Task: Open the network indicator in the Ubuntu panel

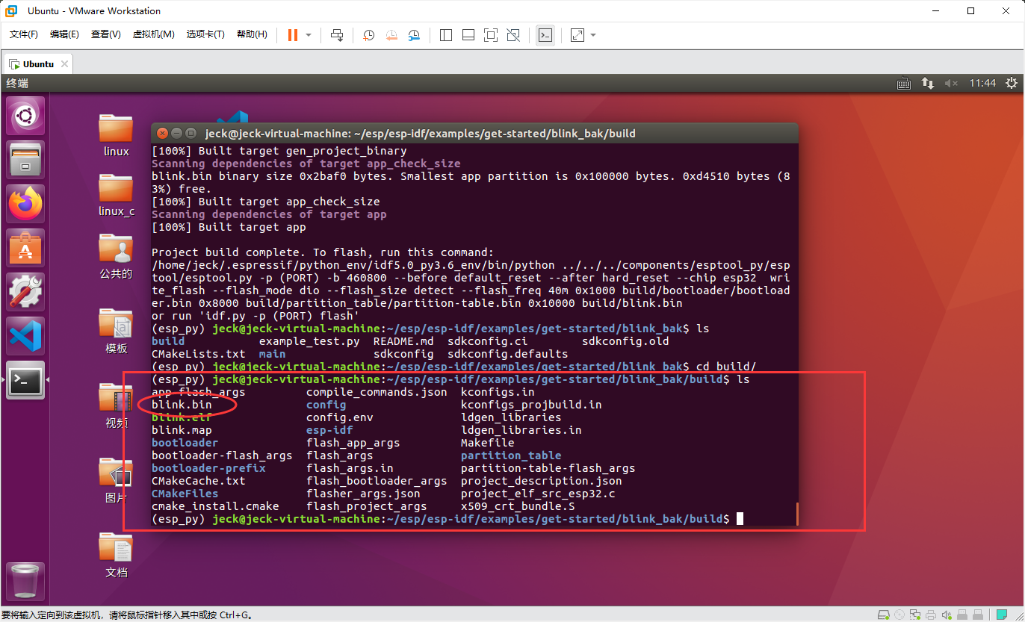Action: 927,84
